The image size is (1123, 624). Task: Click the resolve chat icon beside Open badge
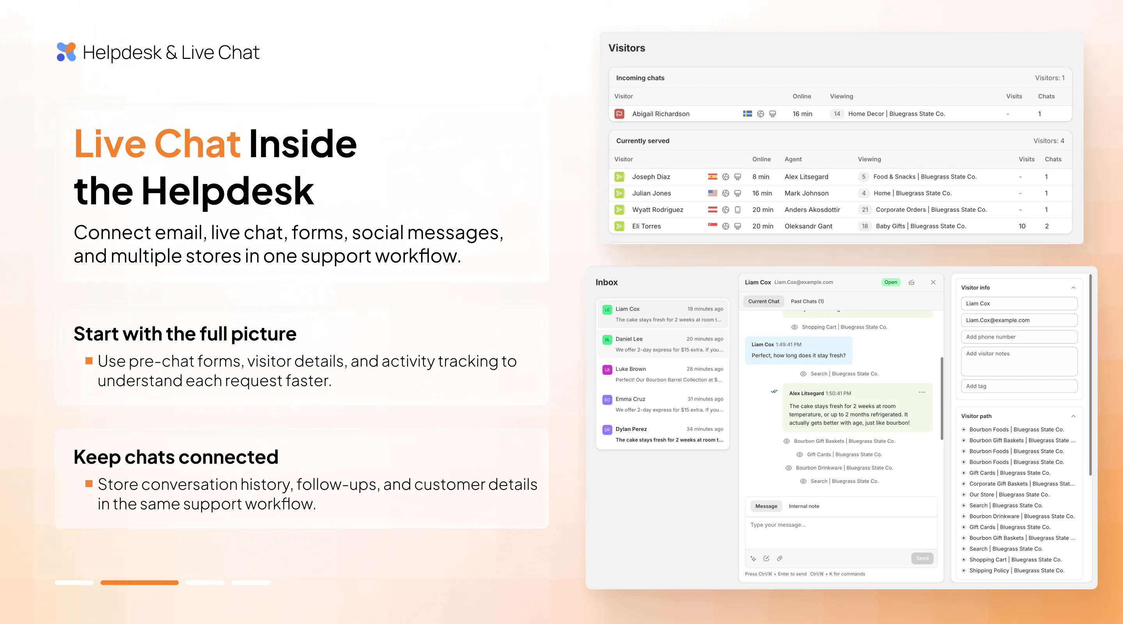point(911,282)
